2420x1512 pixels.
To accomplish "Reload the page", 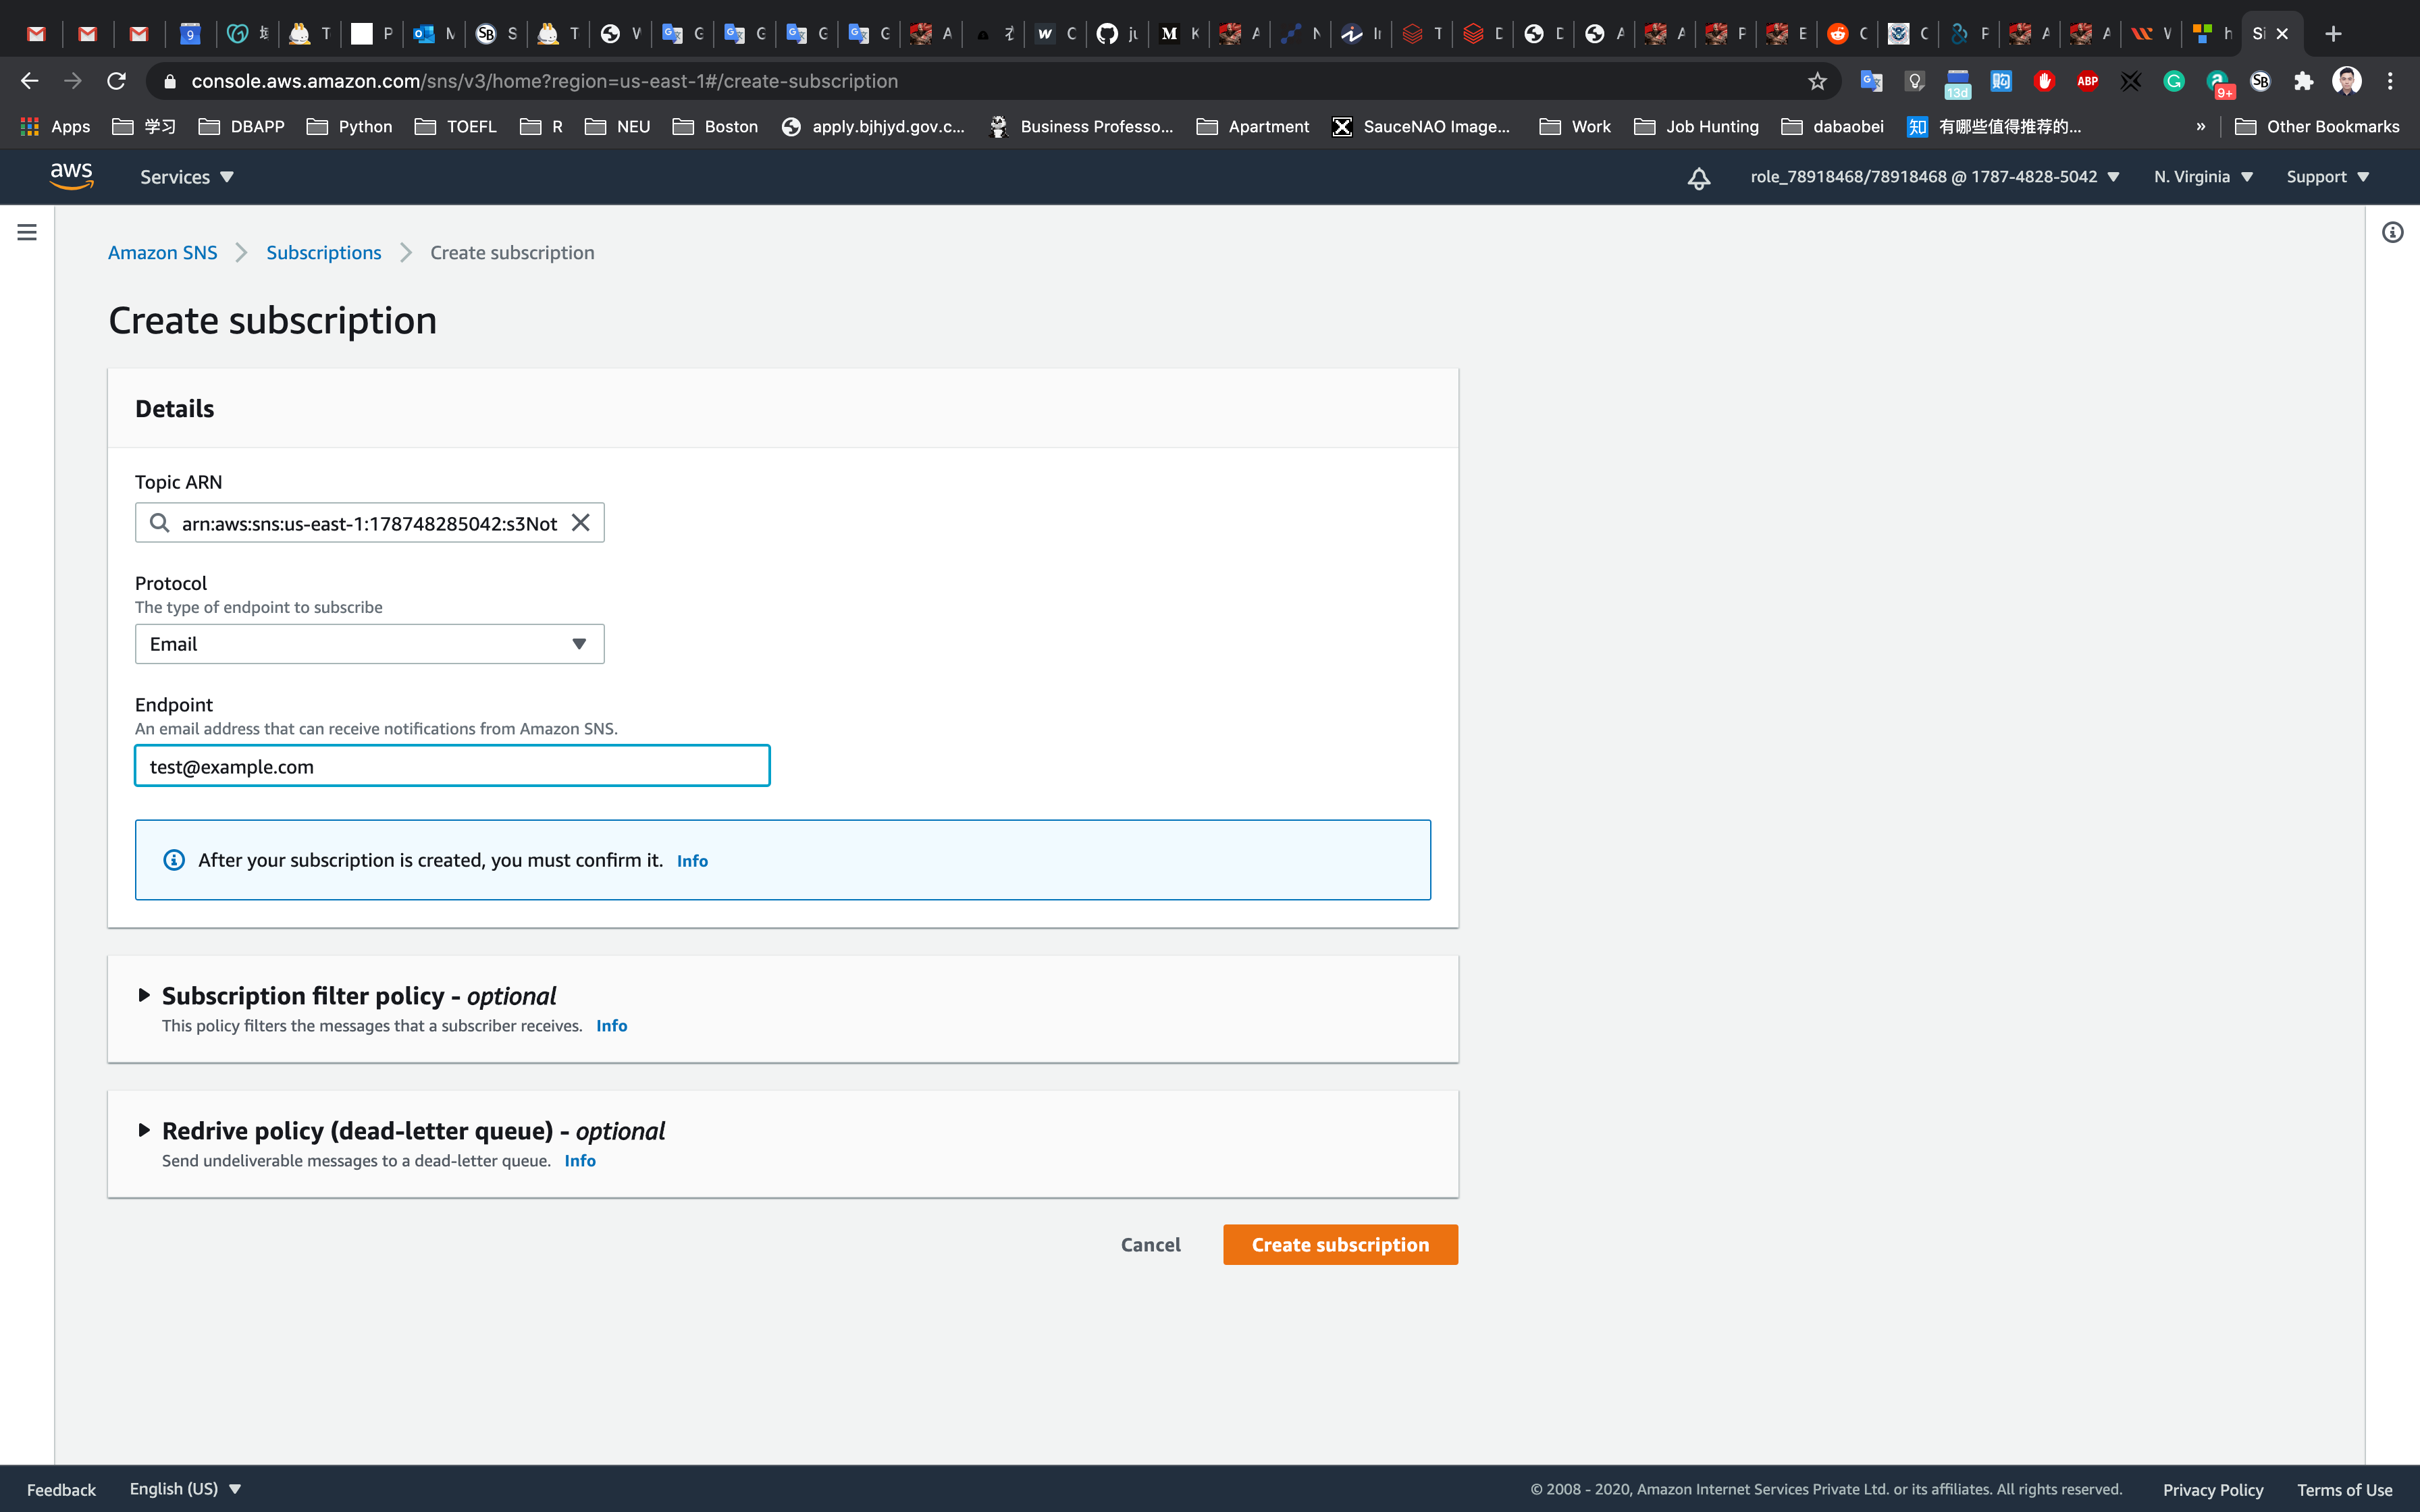I will point(116,81).
